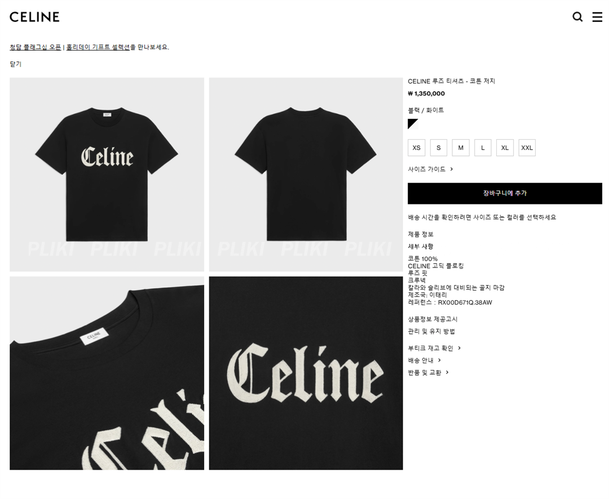The image size is (609, 499).
Task: Open the search magnifier icon
Action: tap(577, 17)
